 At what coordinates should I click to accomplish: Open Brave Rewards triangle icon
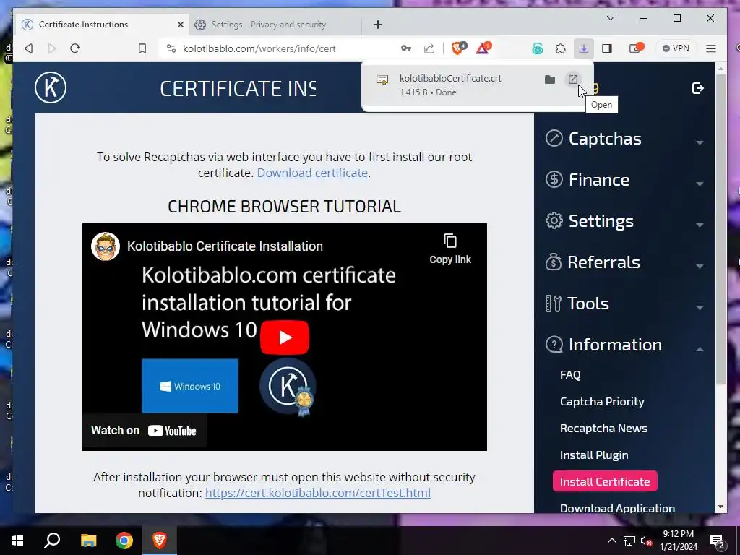point(483,48)
